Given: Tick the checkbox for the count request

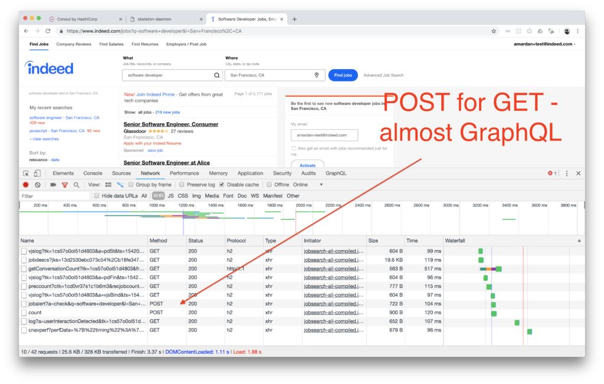Looking at the screenshot, I should [24, 313].
